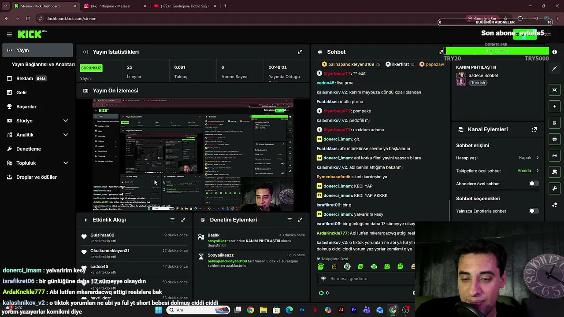Open Droplar ve ödüller page
This screenshot has width=564, height=317.
(x=37, y=177)
